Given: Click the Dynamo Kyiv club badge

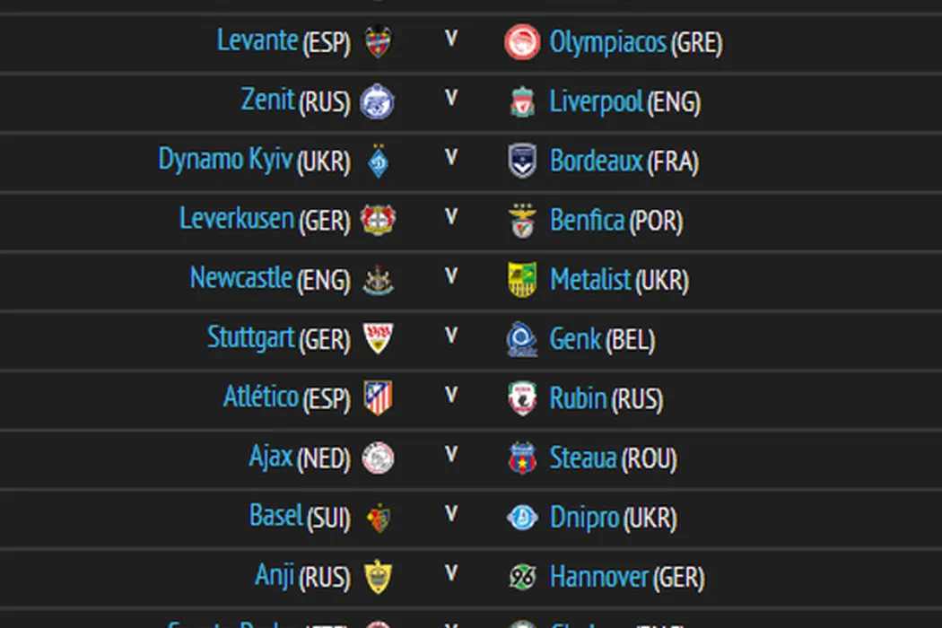Looking at the screenshot, I should pyautogui.click(x=378, y=161).
